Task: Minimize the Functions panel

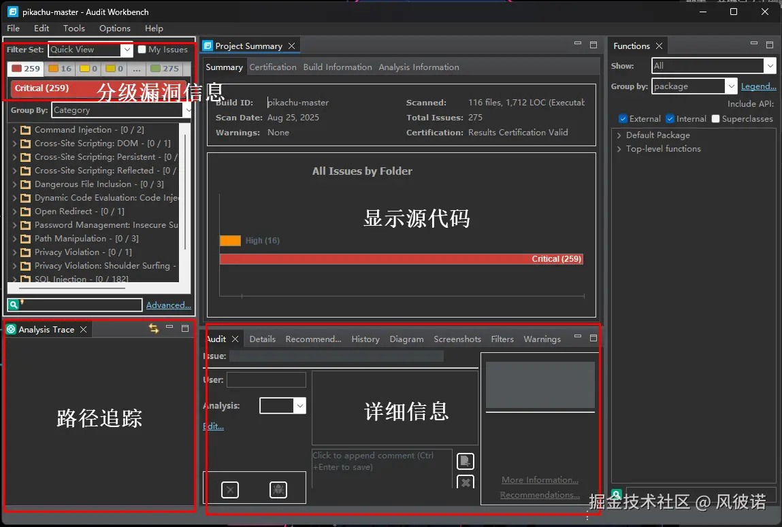Action: [754, 44]
